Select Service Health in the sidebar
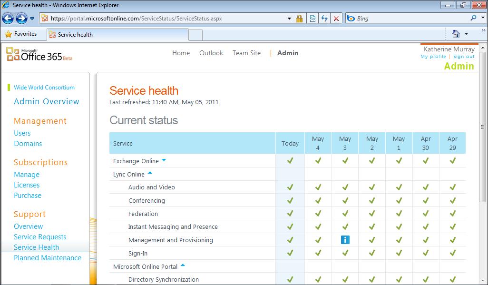The image size is (488, 285). pyautogui.click(x=36, y=247)
